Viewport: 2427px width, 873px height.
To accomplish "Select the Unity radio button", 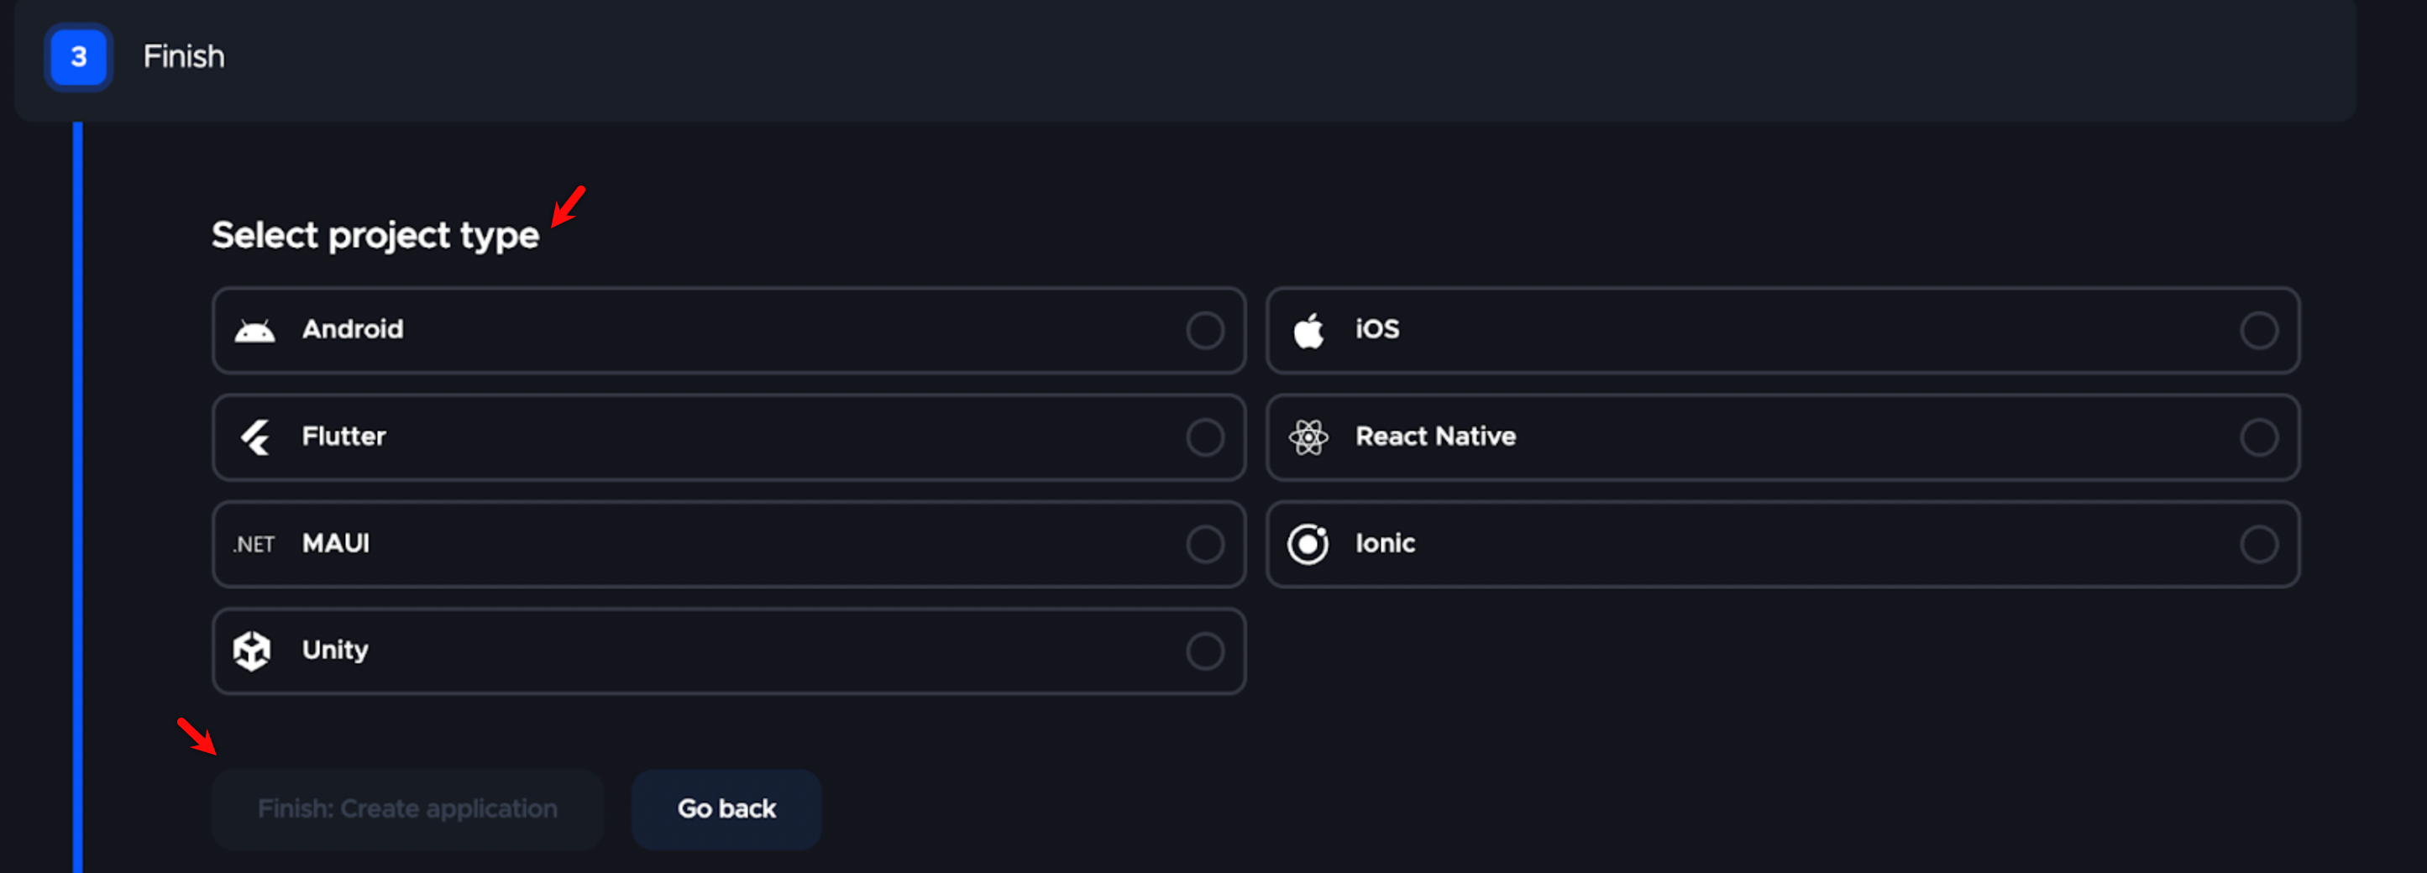I will (1206, 651).
